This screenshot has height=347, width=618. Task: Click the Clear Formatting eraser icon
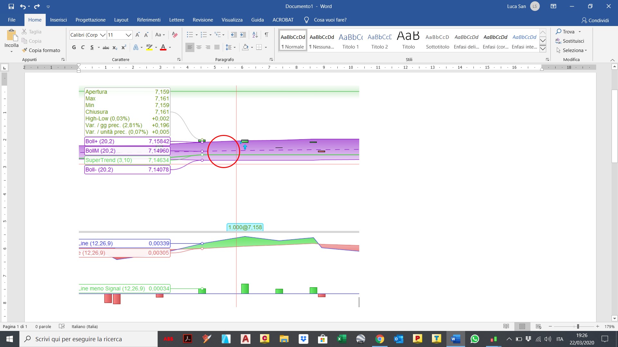pyautogui.click(x=175, y=35)
